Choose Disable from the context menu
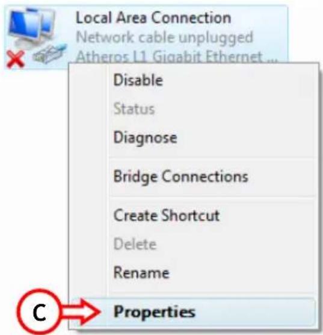The width and height of the screenshot is (323, 335). tap(138, 80)
